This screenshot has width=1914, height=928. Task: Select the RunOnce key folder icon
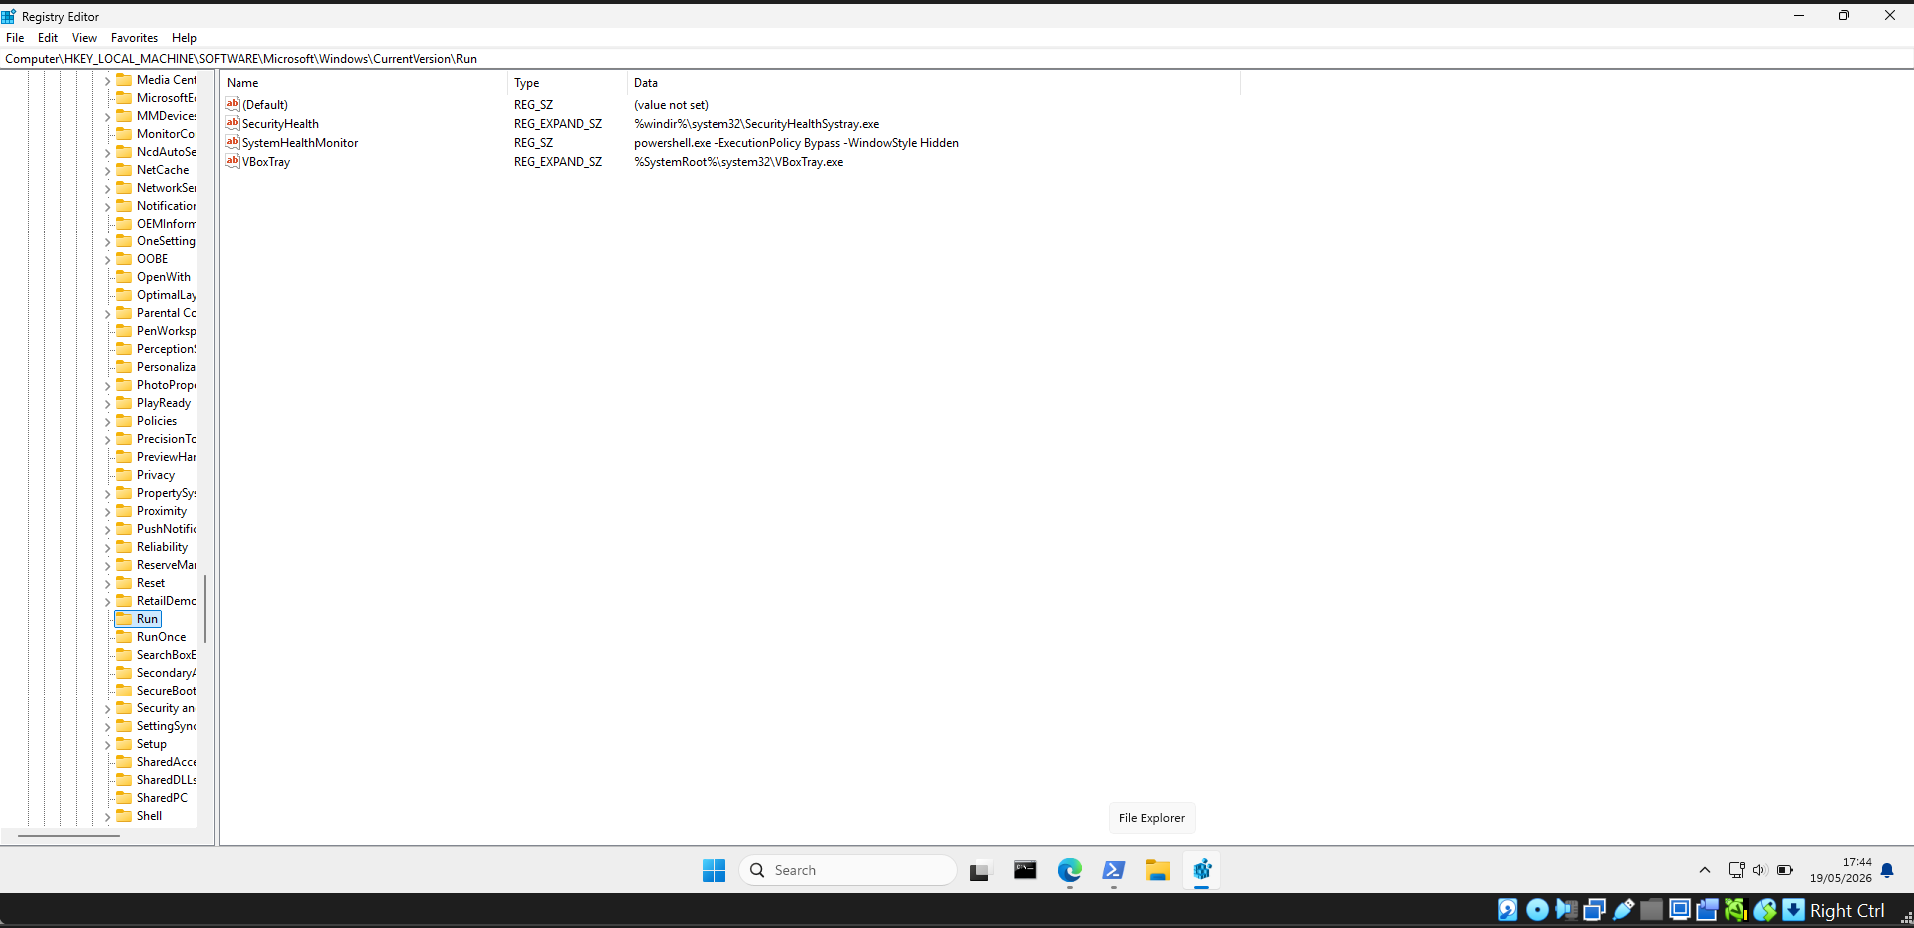pos(124,636)
